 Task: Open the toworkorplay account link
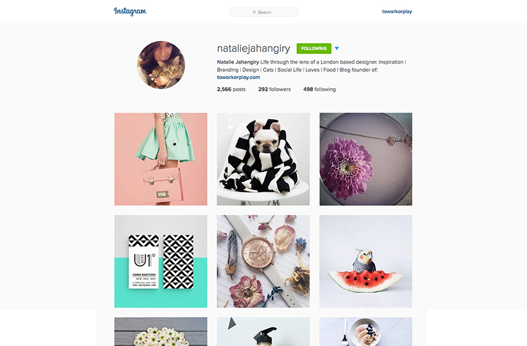click(397, 12)
